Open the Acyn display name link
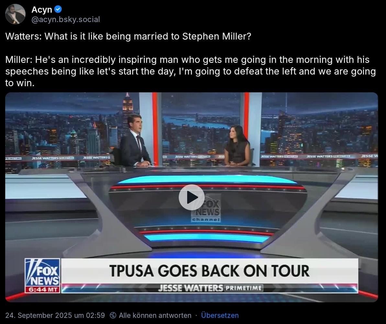The image size is (386, 324). click(41, 10)
